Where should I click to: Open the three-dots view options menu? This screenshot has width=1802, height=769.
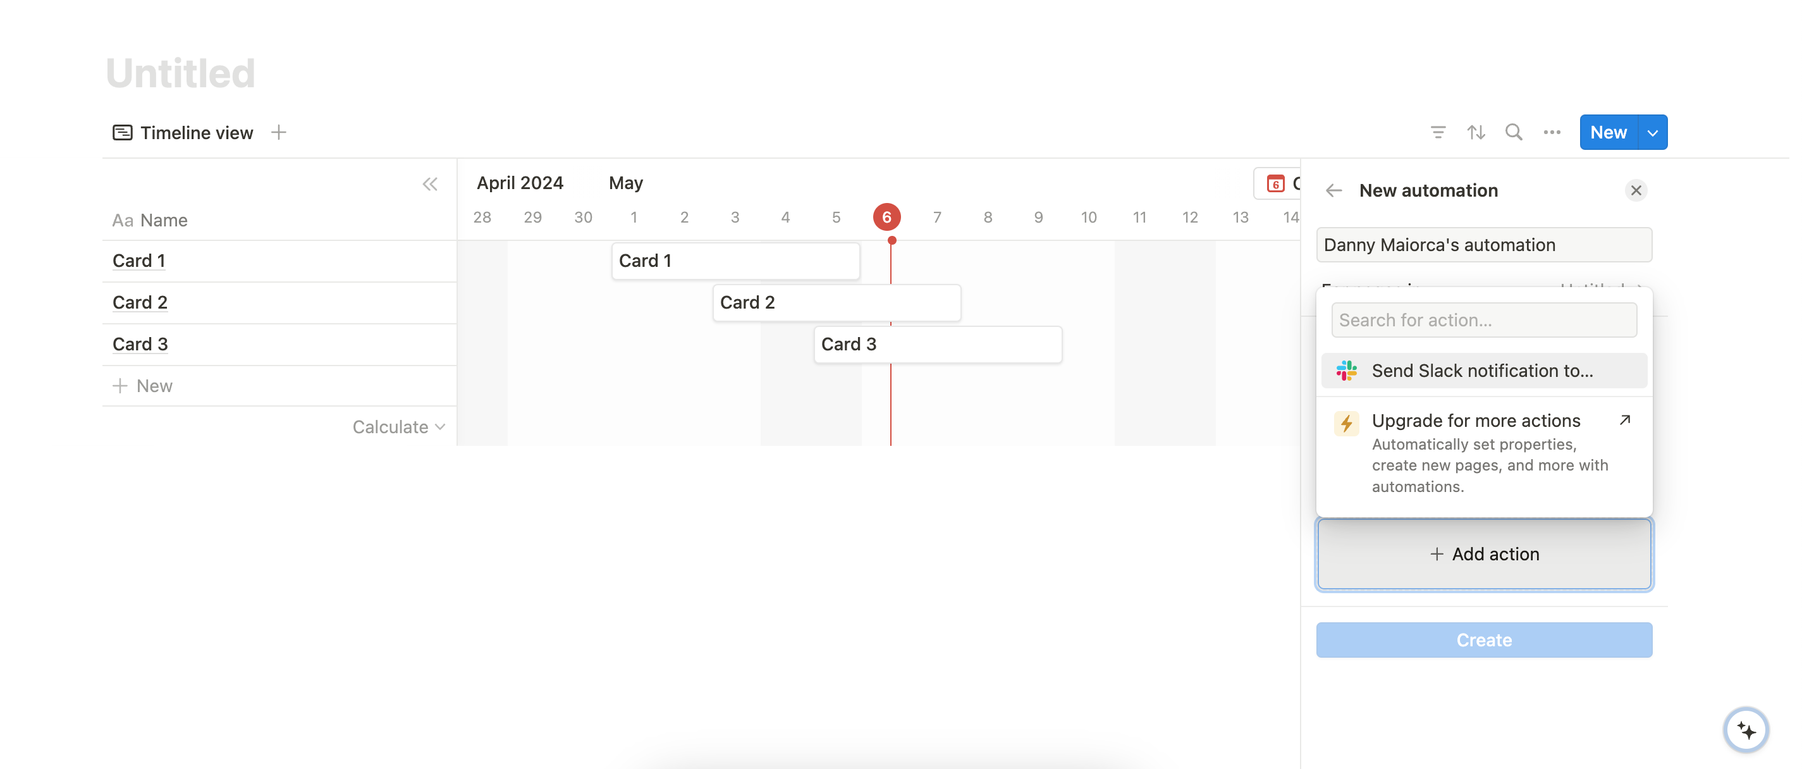[1552, 132]
